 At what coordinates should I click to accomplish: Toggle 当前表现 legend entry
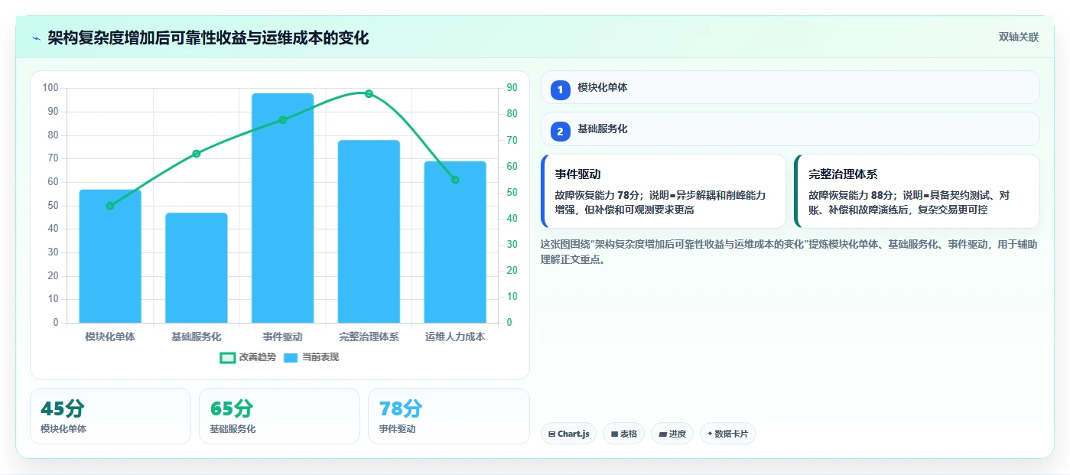[311, 357]
